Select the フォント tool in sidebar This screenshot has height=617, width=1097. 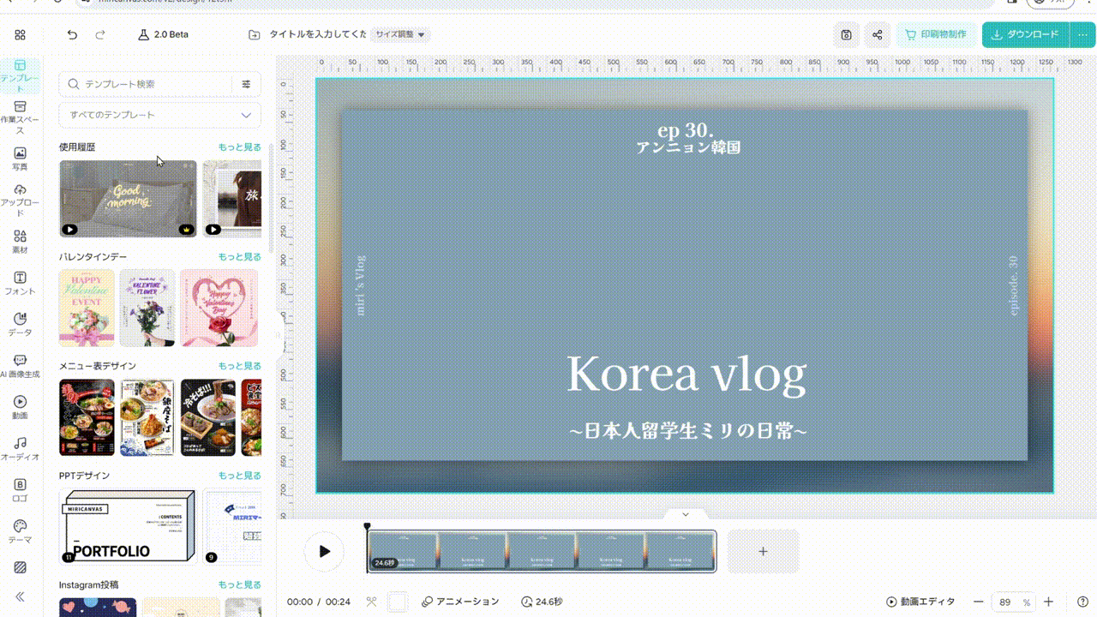(20, 283)
